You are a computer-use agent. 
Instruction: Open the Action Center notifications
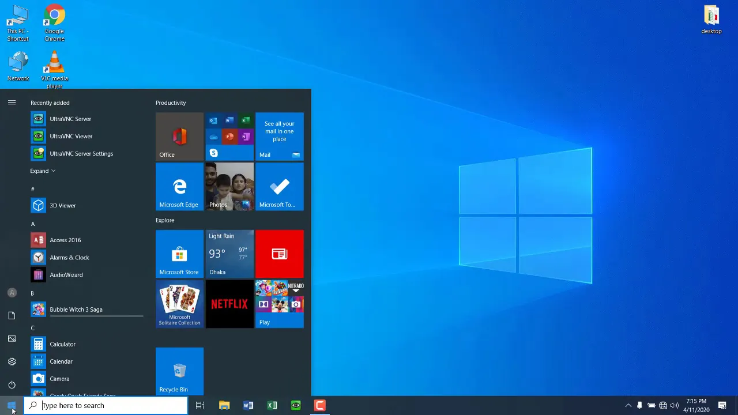[722, 405]
